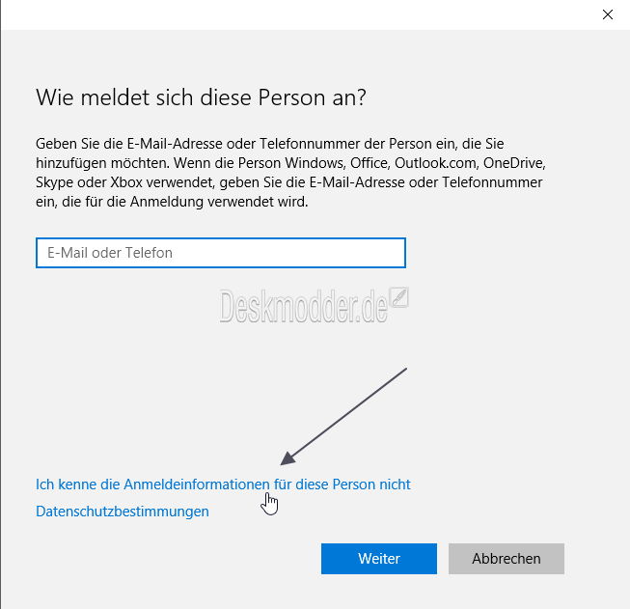View privacy terms via Datenschutzbestimmungen
630x609 pixels.
123,512
